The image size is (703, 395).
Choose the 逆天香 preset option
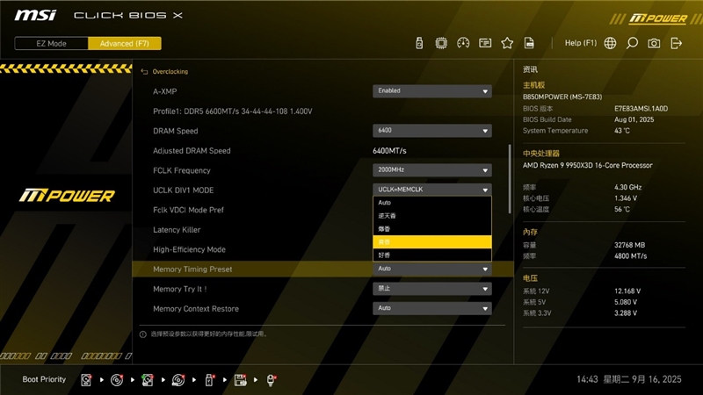(x=432, y=216)
